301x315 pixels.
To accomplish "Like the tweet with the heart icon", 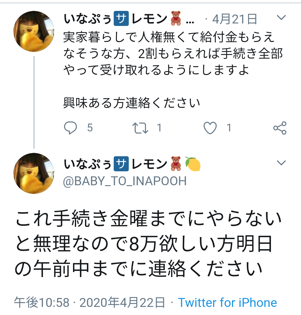I will (x=210, y=128).
